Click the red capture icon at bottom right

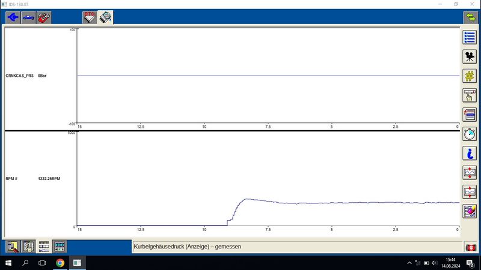pyautogui.click(x=471, y=247)
